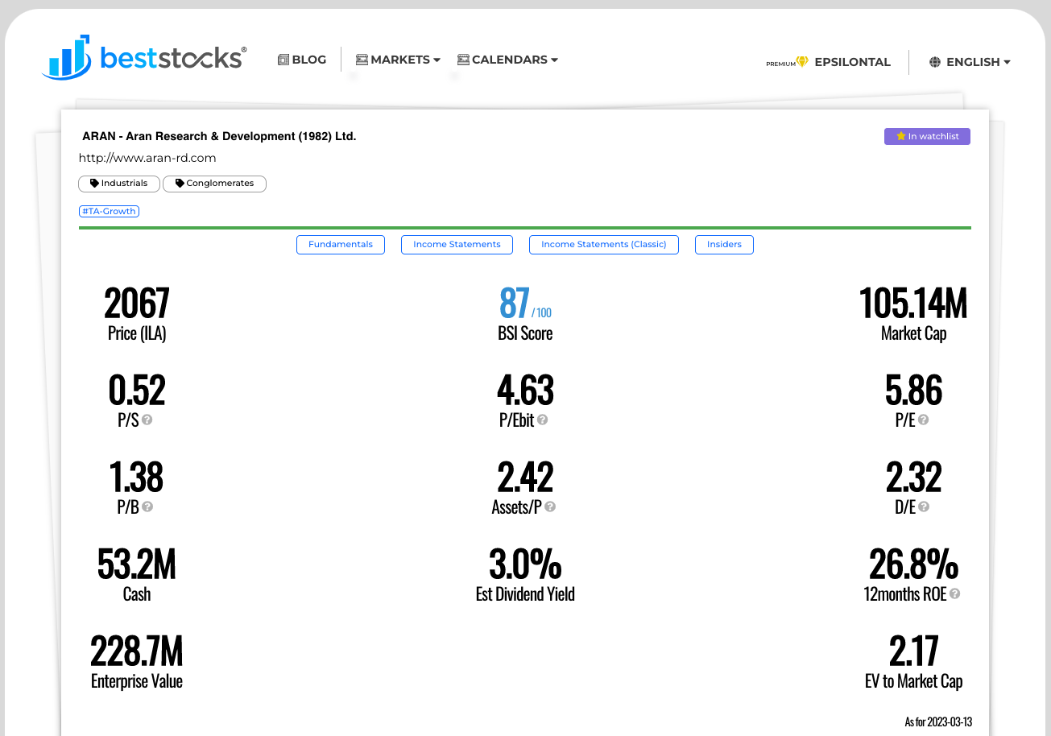Image resolution: width=1051 pixels, height=736 pixels.
Task: Click the 2.32 D/E value
Action: 913,478
